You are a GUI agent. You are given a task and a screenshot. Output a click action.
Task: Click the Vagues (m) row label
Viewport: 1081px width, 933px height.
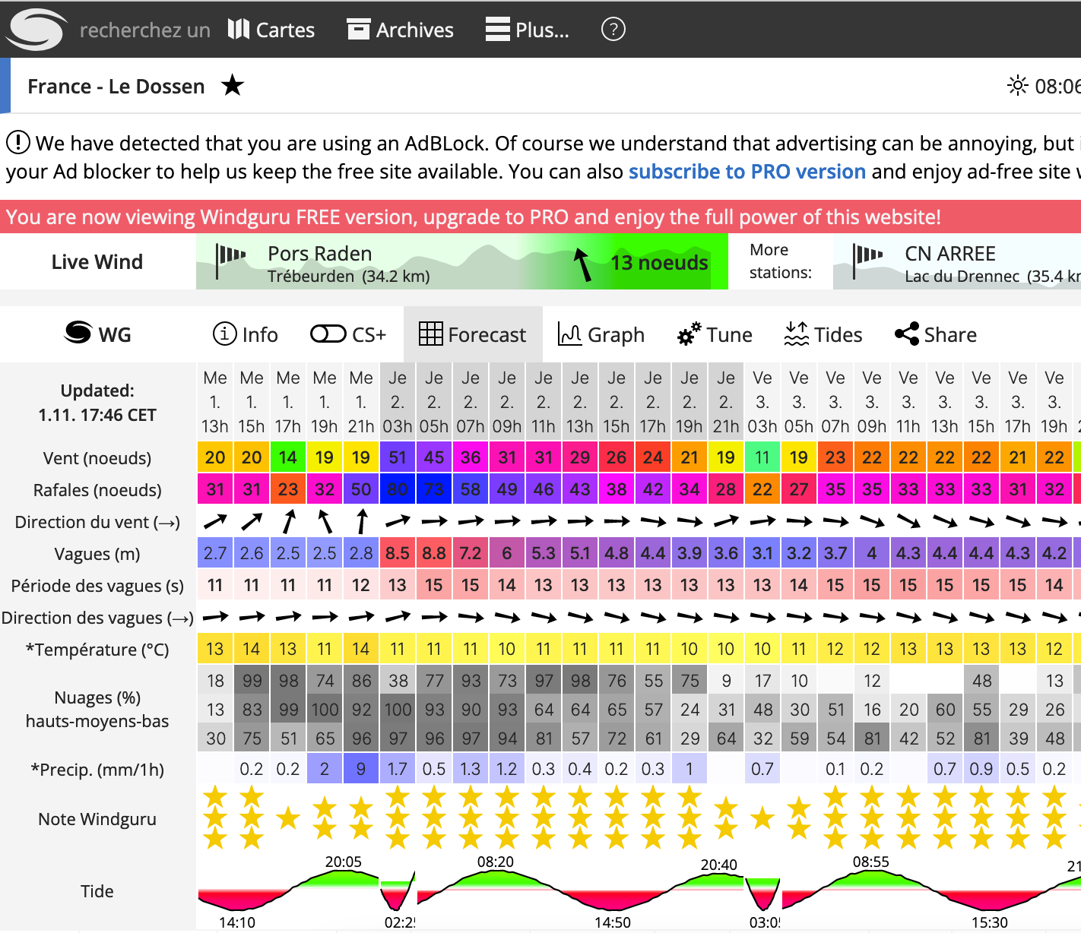(x=97, y=554)
